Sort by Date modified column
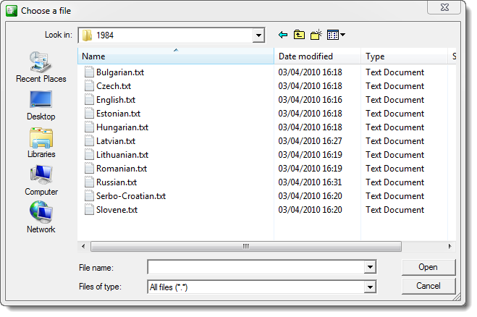Screen dimensions: 477x317 click(317, 56)
